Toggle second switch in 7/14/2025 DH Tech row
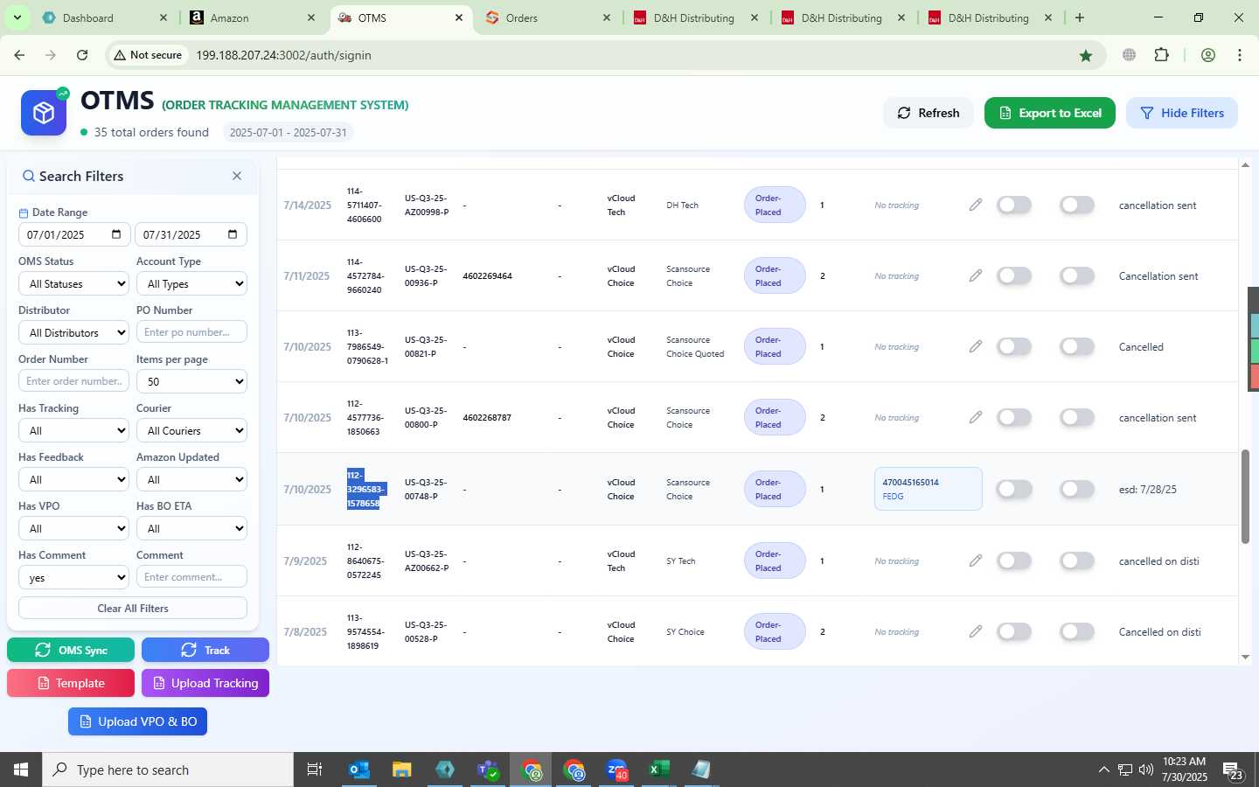This screenshot has height=787, width=1259. point(1077,205)
